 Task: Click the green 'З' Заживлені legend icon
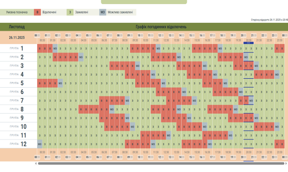click(70, 12)
